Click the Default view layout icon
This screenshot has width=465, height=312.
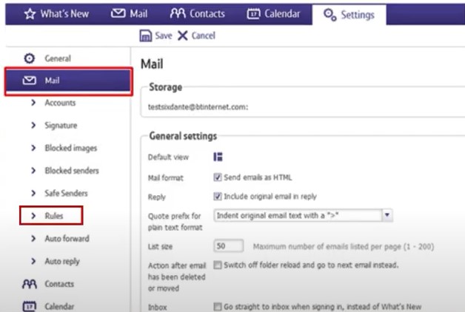[218, 157]
